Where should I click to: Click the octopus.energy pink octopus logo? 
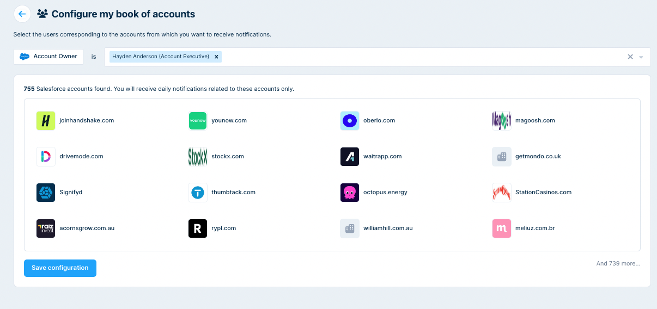coord(350,193)
